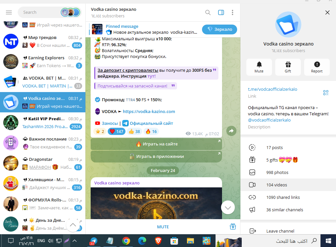This screenshot has width=336, height=247.
Task: Click Играть на сайте button
Action: point(156,144)
